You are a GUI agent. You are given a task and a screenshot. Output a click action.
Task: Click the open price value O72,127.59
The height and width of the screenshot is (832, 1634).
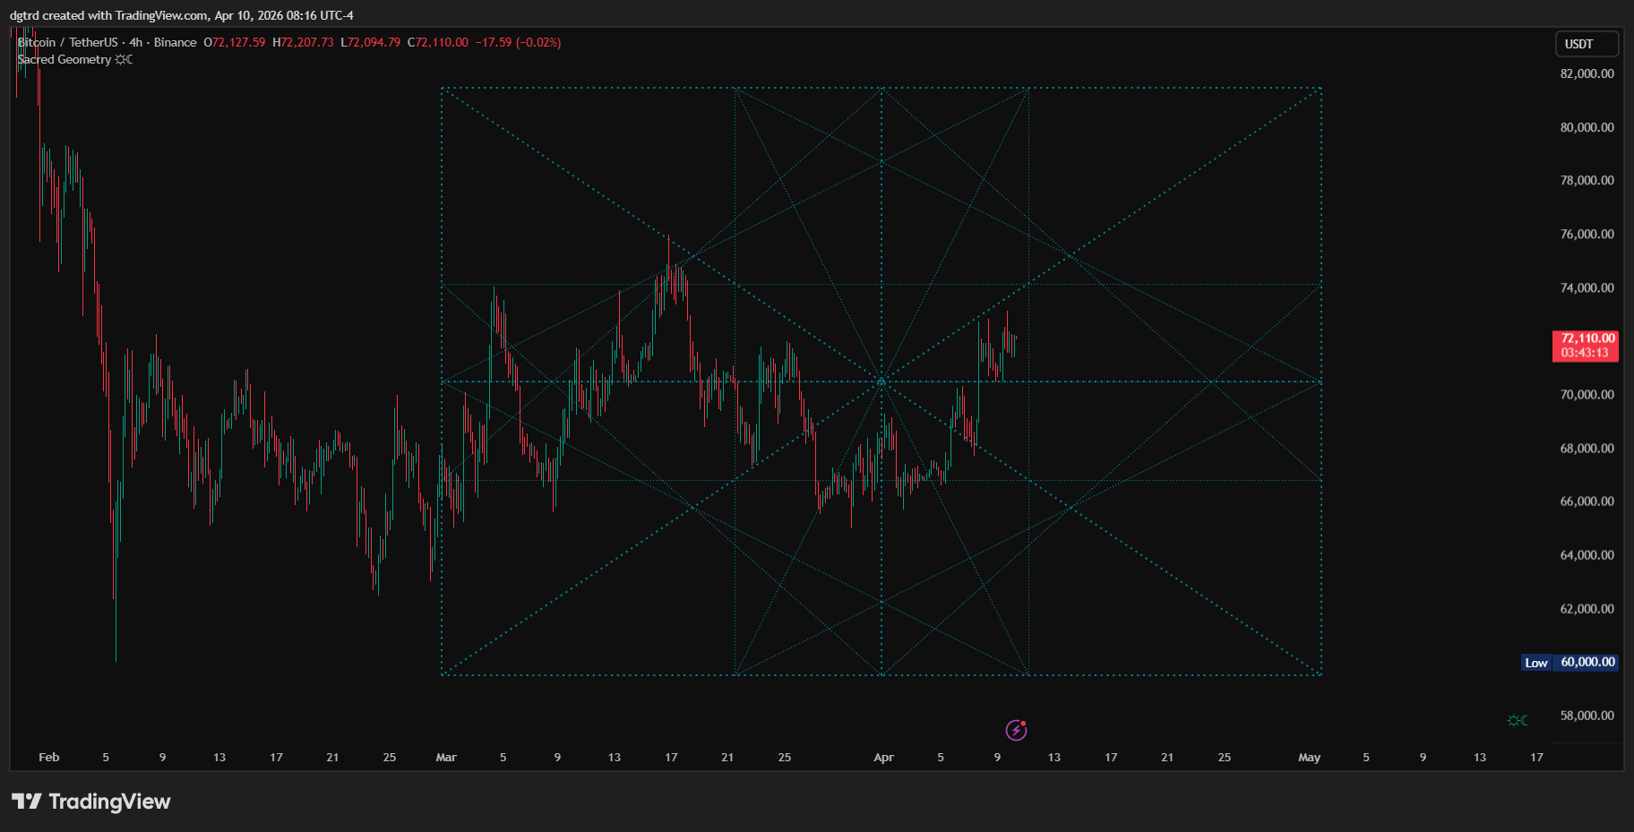pos(235,42)
